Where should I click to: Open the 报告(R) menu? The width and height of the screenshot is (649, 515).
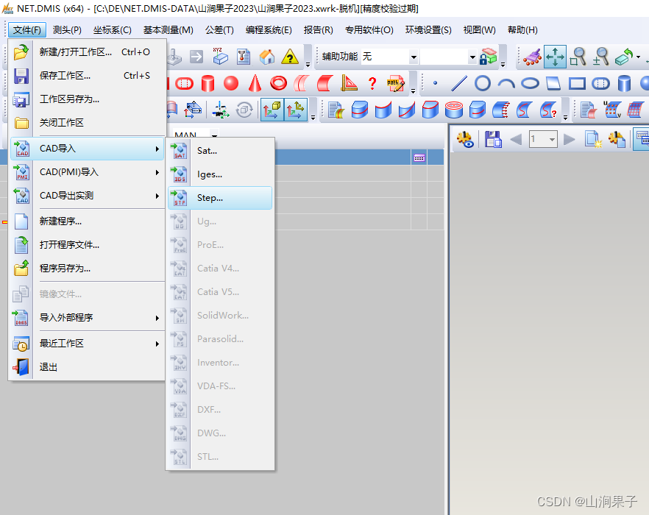319,30
